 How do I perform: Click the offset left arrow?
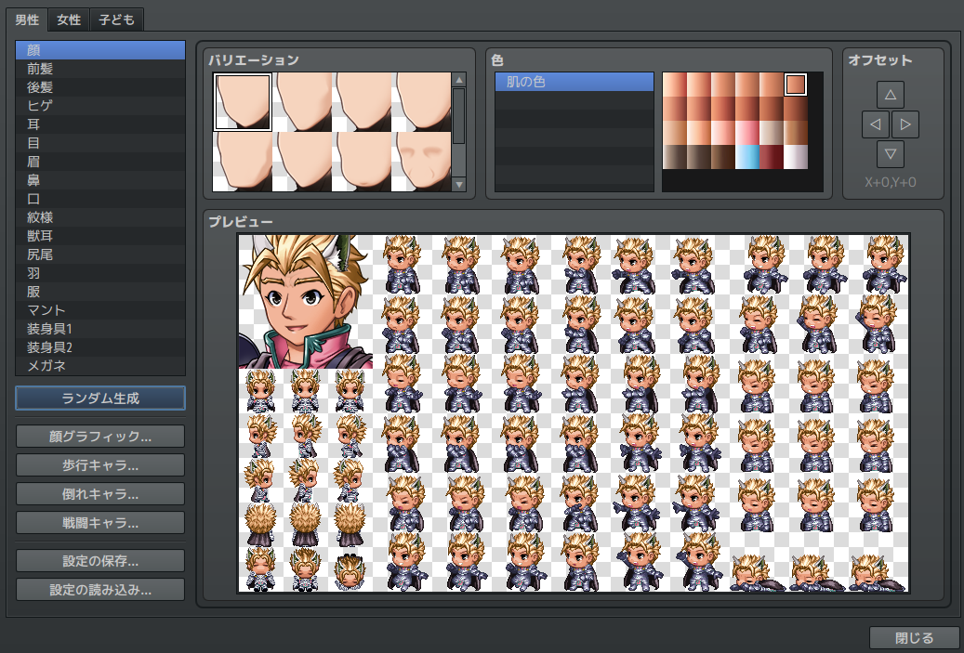click(x=875, y=124)
